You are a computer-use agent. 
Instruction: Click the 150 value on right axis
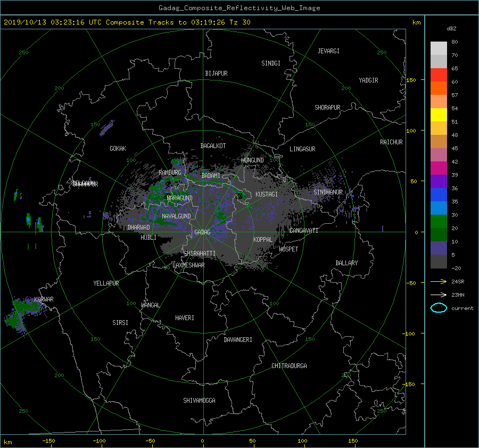411,80
